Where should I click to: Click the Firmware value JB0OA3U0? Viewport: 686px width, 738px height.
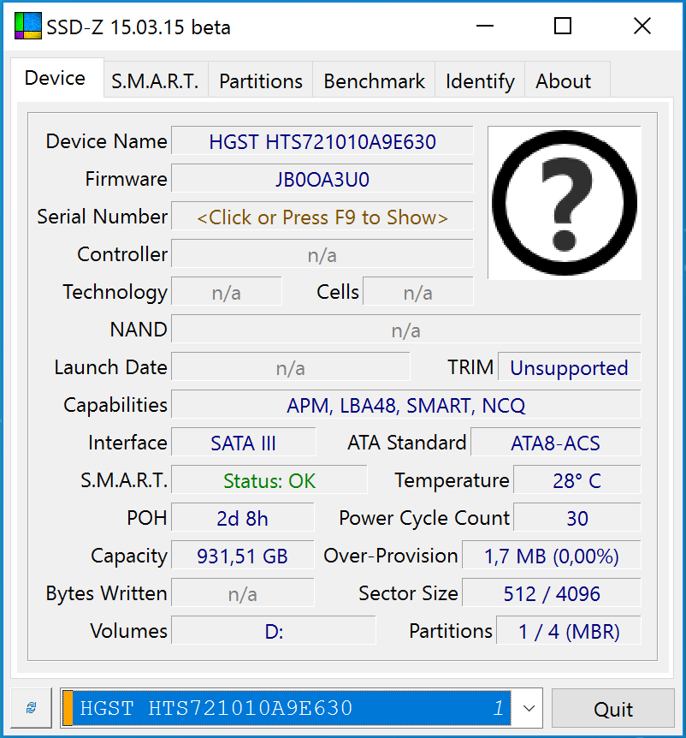[322, 179]
